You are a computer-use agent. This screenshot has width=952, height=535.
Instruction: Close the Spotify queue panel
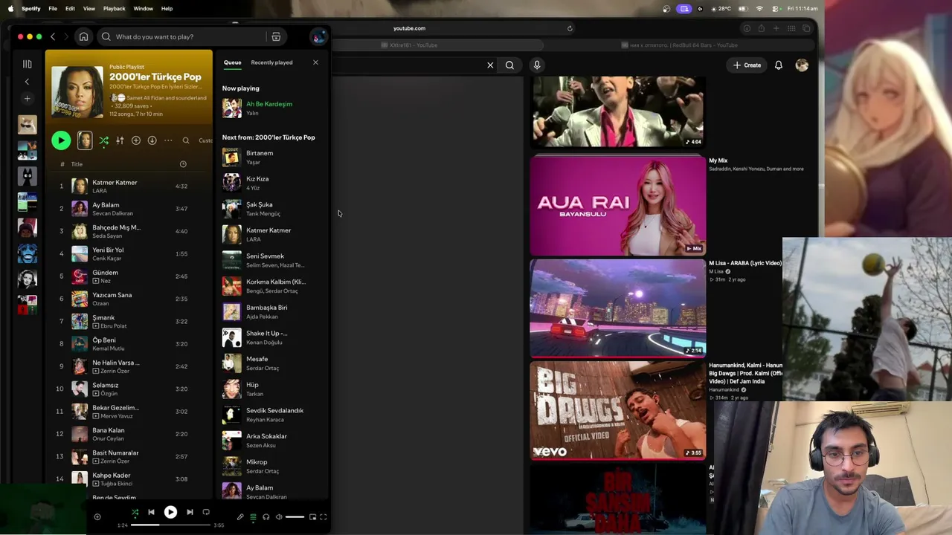click(315, 62)
